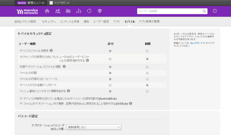Open the コンテンツと共有 tab

pyautogui.click(x=69, y=22)
